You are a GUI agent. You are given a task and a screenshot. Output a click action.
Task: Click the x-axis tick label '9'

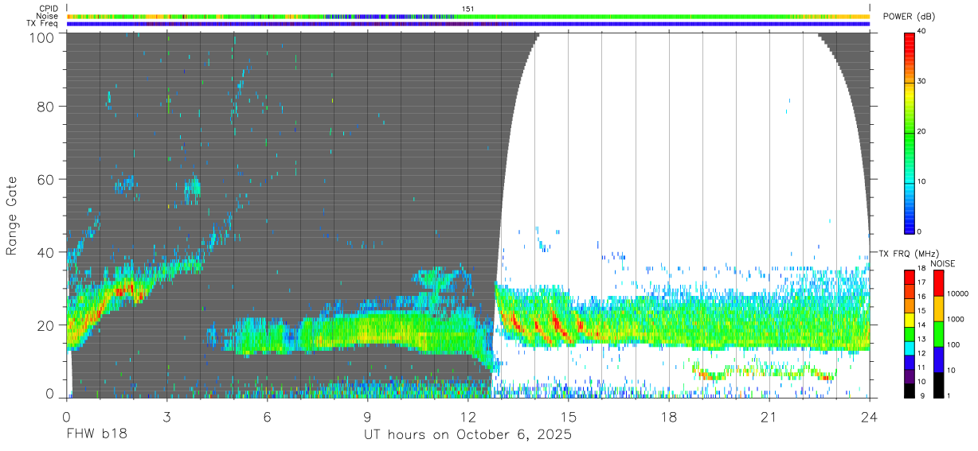tap(367, 416)
